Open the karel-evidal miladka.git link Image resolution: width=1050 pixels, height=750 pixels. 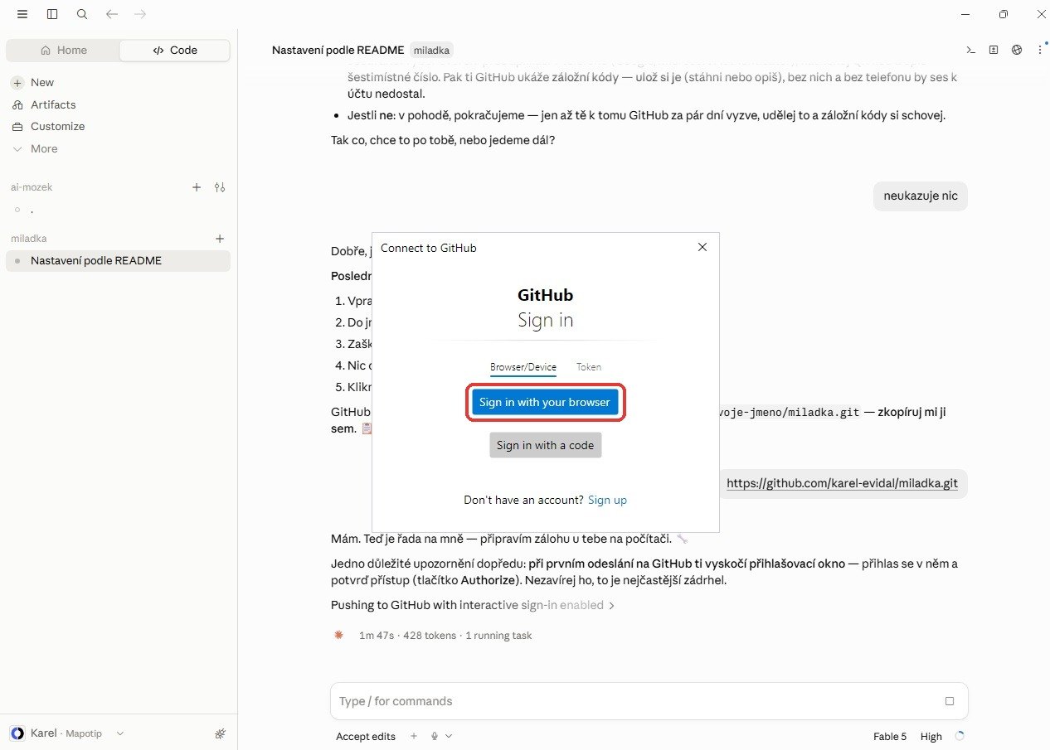842,483
